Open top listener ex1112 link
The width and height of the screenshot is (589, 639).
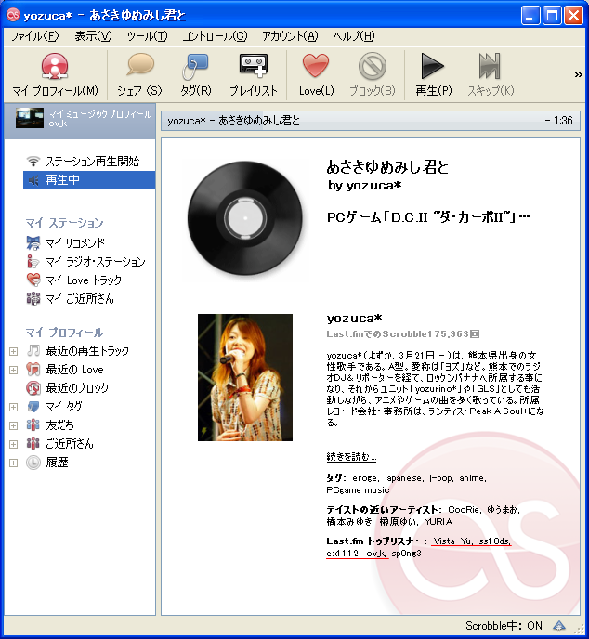tap(343, 554)
